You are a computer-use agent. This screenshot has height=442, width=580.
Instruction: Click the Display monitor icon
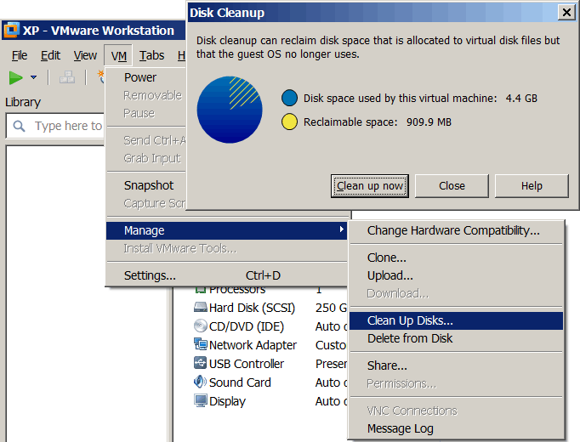click(200, 400)
